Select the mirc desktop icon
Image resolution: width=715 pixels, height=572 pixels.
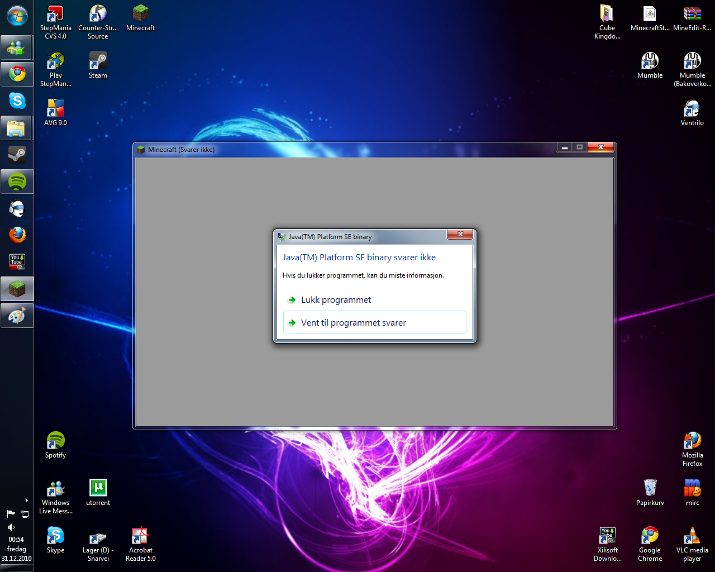(692, 493)
